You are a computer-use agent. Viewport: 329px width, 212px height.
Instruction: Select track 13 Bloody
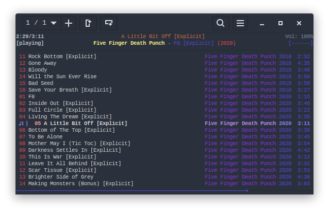coord(164,70)
